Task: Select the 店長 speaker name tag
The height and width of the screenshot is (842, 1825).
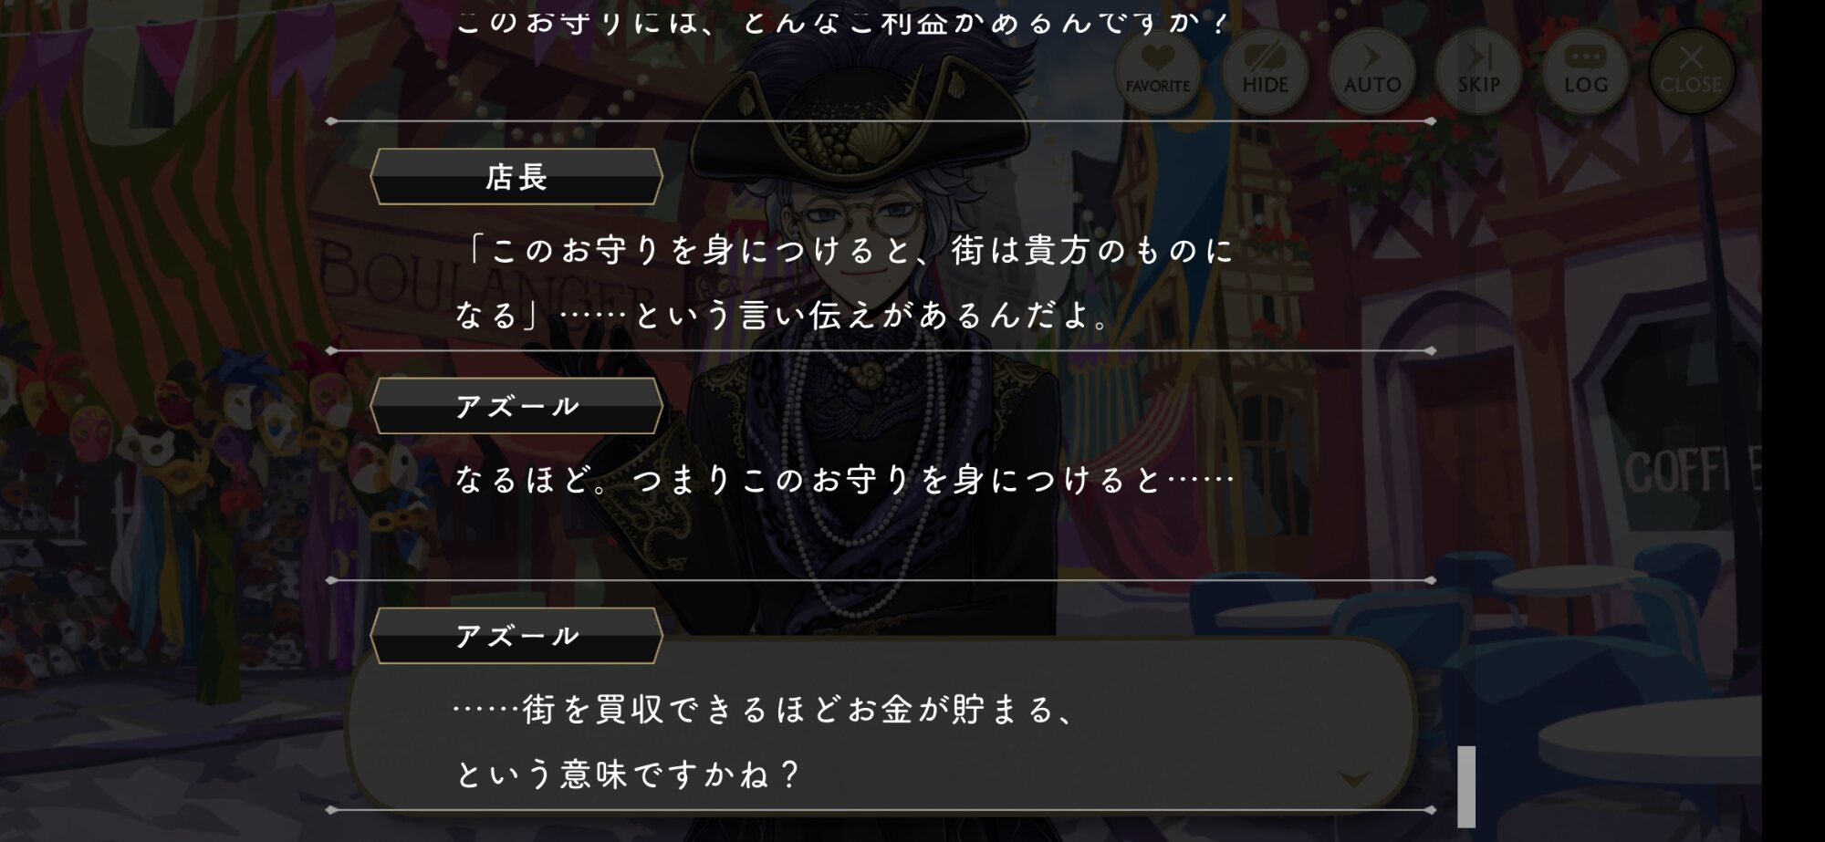Action: [516, 177]
